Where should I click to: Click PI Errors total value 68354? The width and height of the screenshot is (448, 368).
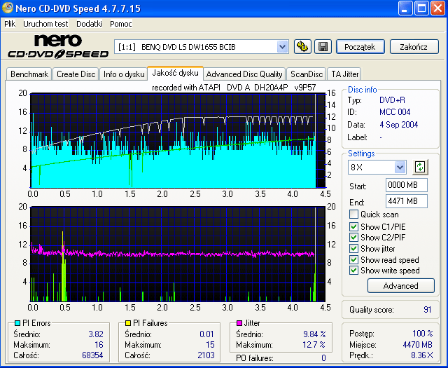pos(92,355)
